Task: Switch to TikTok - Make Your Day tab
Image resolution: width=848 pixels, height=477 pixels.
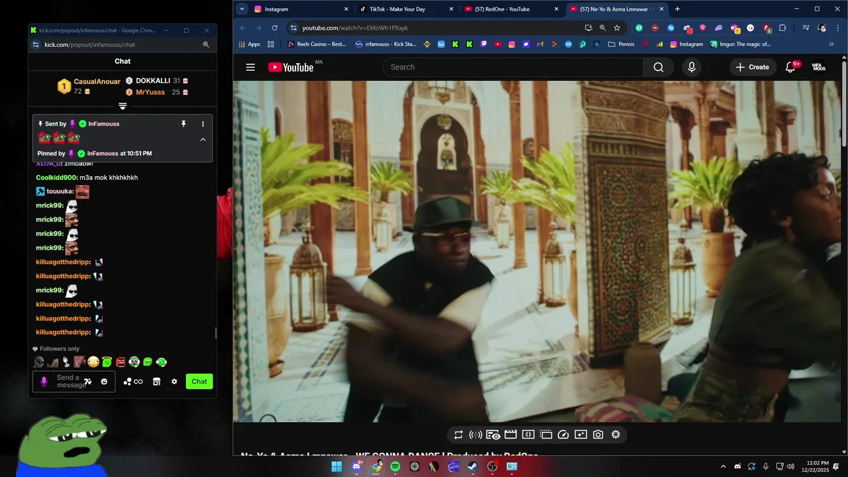Action: pos(407,9)
